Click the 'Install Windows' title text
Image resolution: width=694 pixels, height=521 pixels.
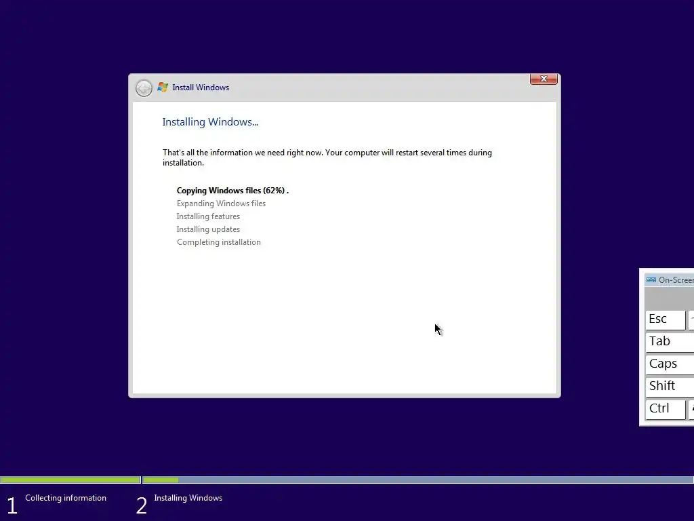[201, 88]
